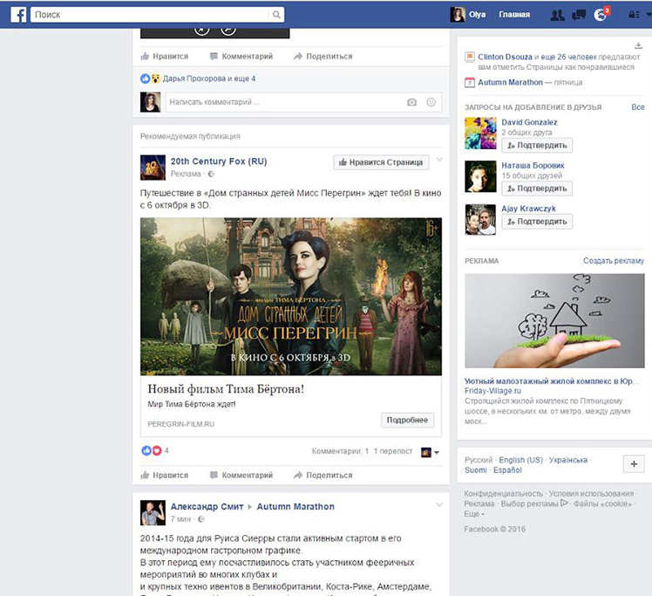Image resolution: width=652 pixels, height=596 pixels.
Task: Switch language to Українська
Action: coord(568,460)
